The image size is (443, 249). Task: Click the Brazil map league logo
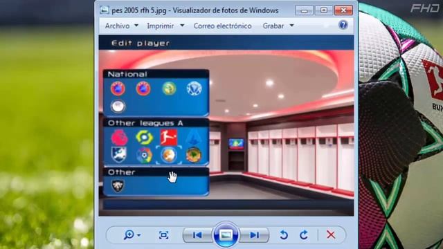194,155
